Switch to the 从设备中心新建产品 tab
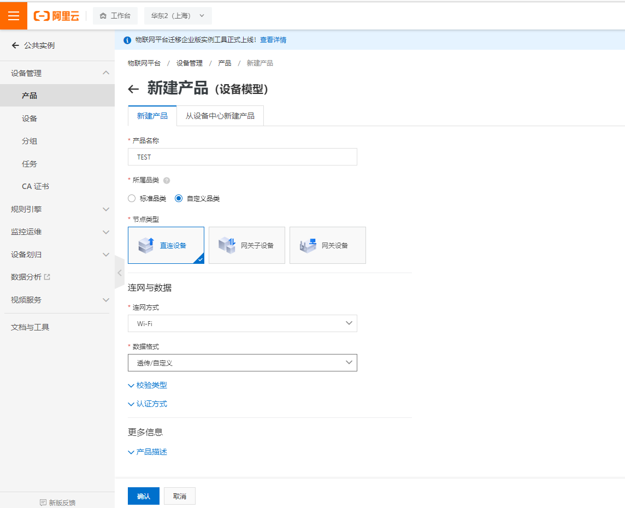625x508 pixels. point(220,116)
